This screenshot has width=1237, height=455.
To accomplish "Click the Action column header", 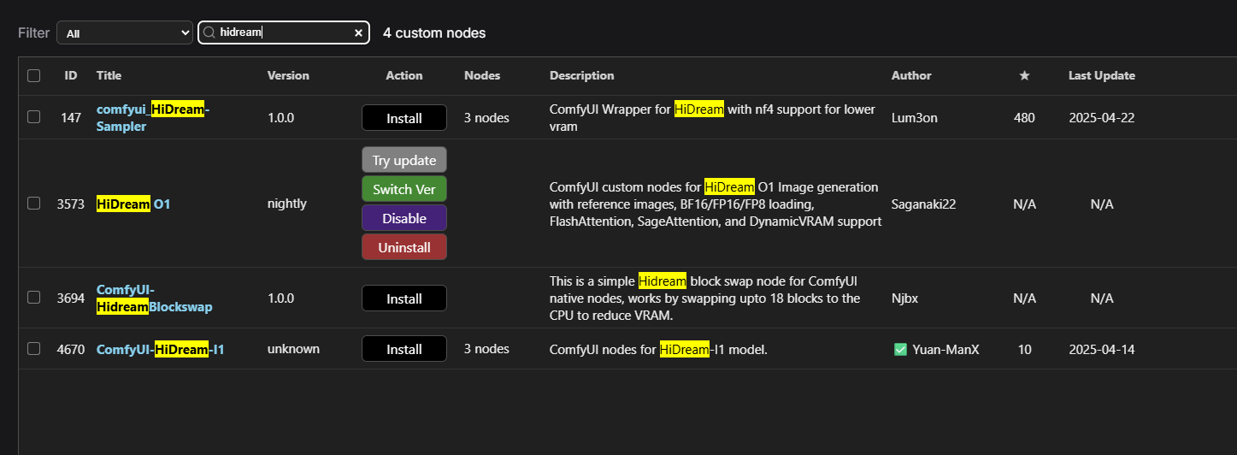I will [404, 75].
